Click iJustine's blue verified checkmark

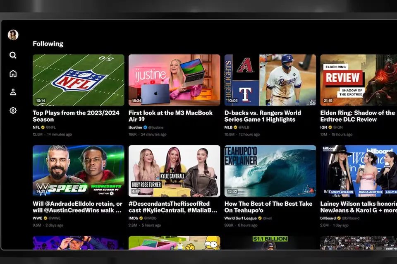point(145,127)
